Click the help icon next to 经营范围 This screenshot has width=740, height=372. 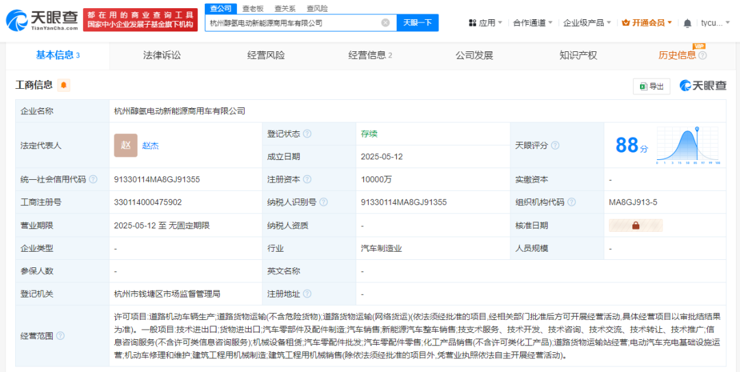[60, 336]
